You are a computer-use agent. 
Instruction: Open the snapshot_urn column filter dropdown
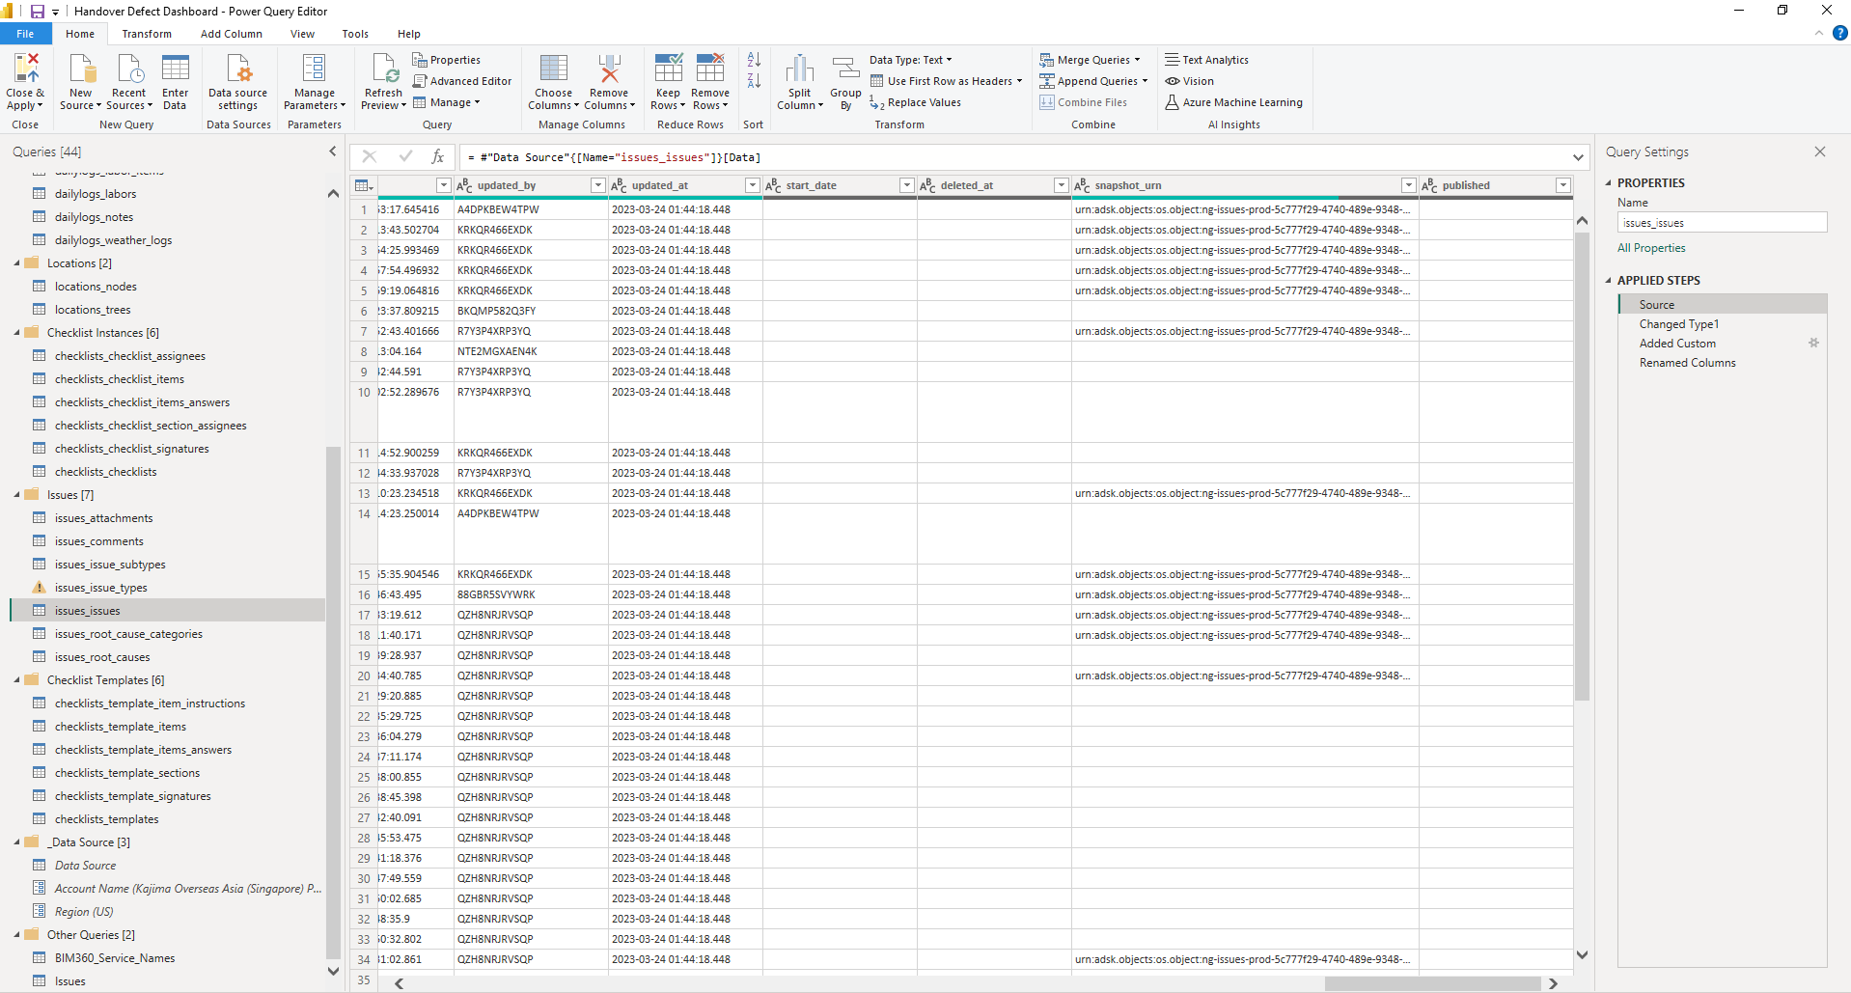click(1408, 185)
